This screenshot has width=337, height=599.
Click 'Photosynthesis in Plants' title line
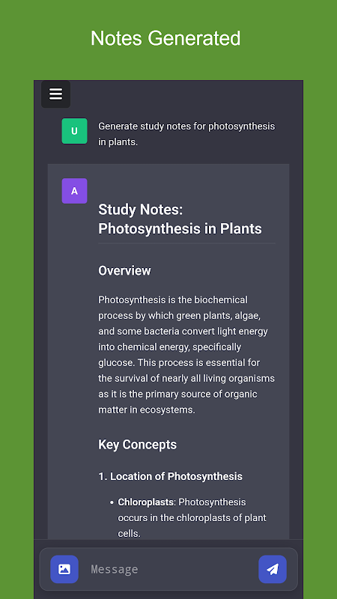point(180,229)
